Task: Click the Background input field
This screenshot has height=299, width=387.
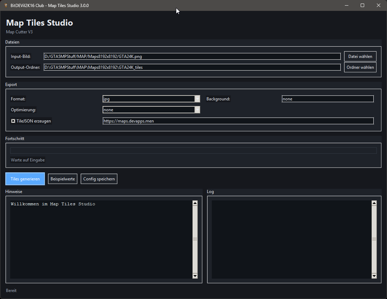Action: 328,99
